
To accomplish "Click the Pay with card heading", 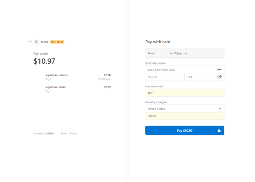I will (x=158, y=42).
